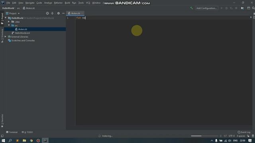The height and width of the screenshot is (143, 255).
Task: Open File Explorer from the taskbar
Action: click(x=24, y=141)
